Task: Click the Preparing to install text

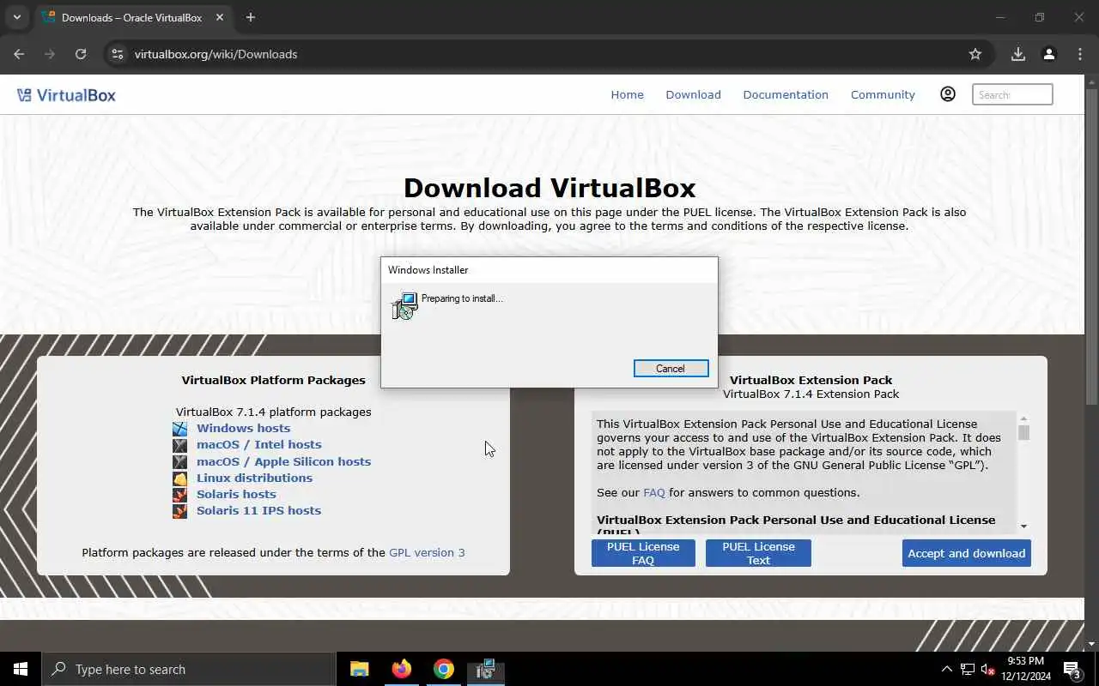Action: point(462,298)
